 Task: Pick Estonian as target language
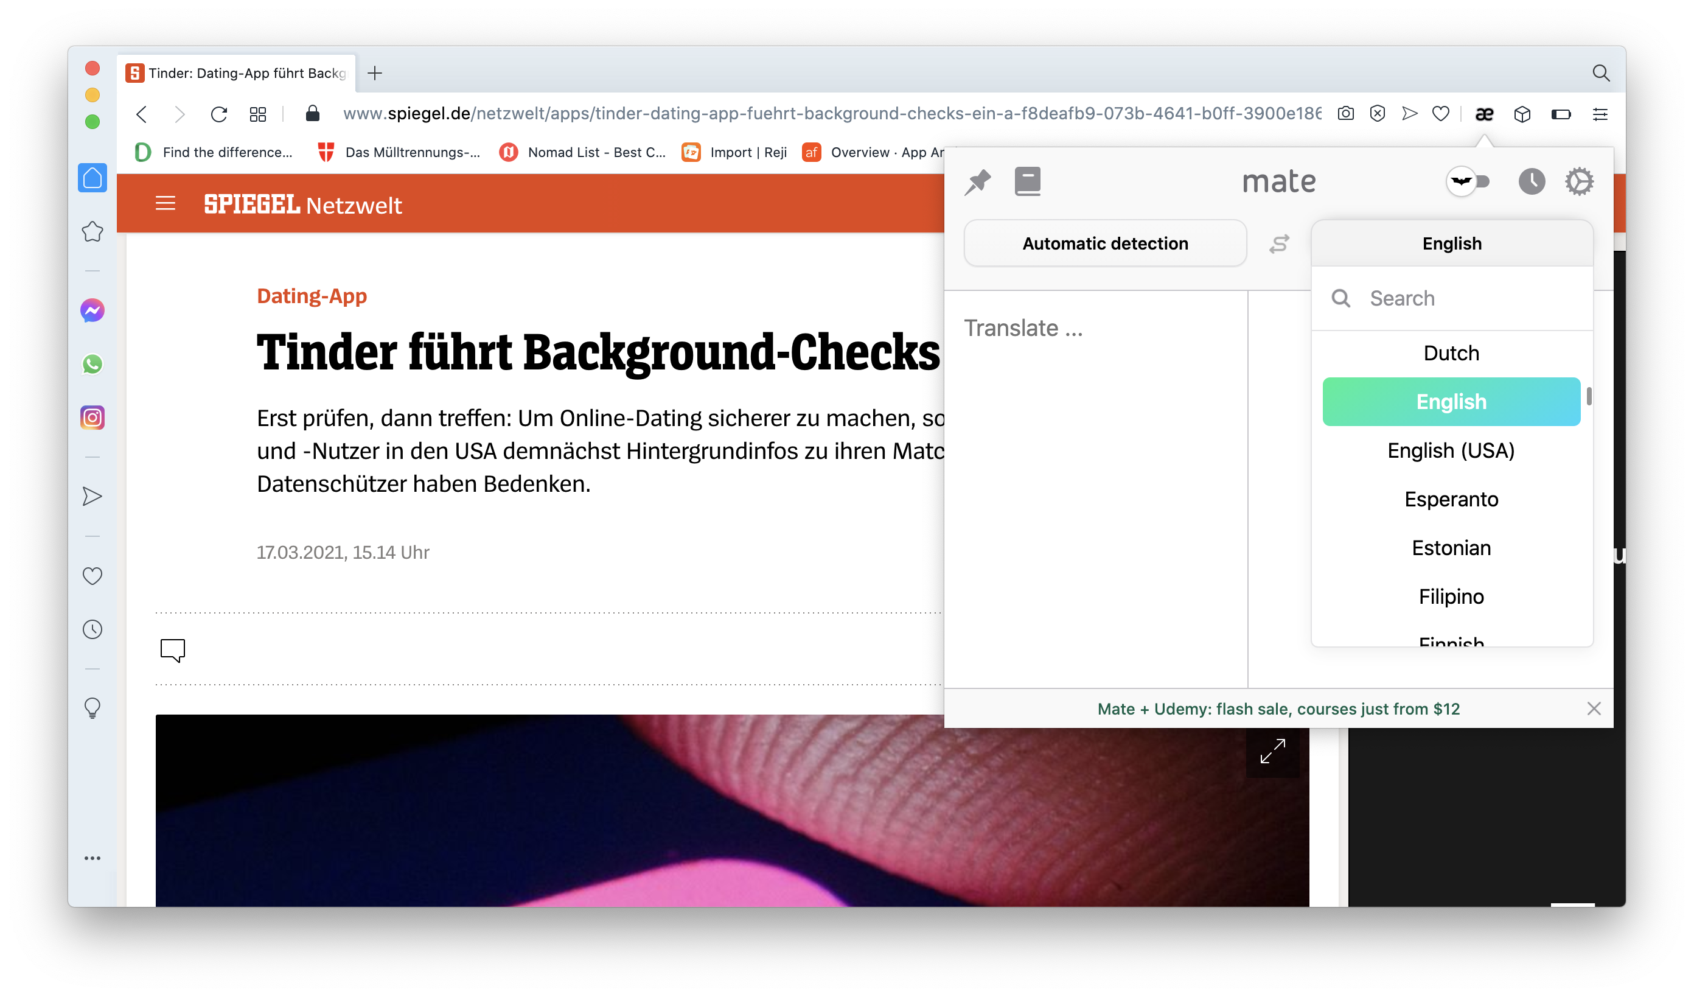1451,548
